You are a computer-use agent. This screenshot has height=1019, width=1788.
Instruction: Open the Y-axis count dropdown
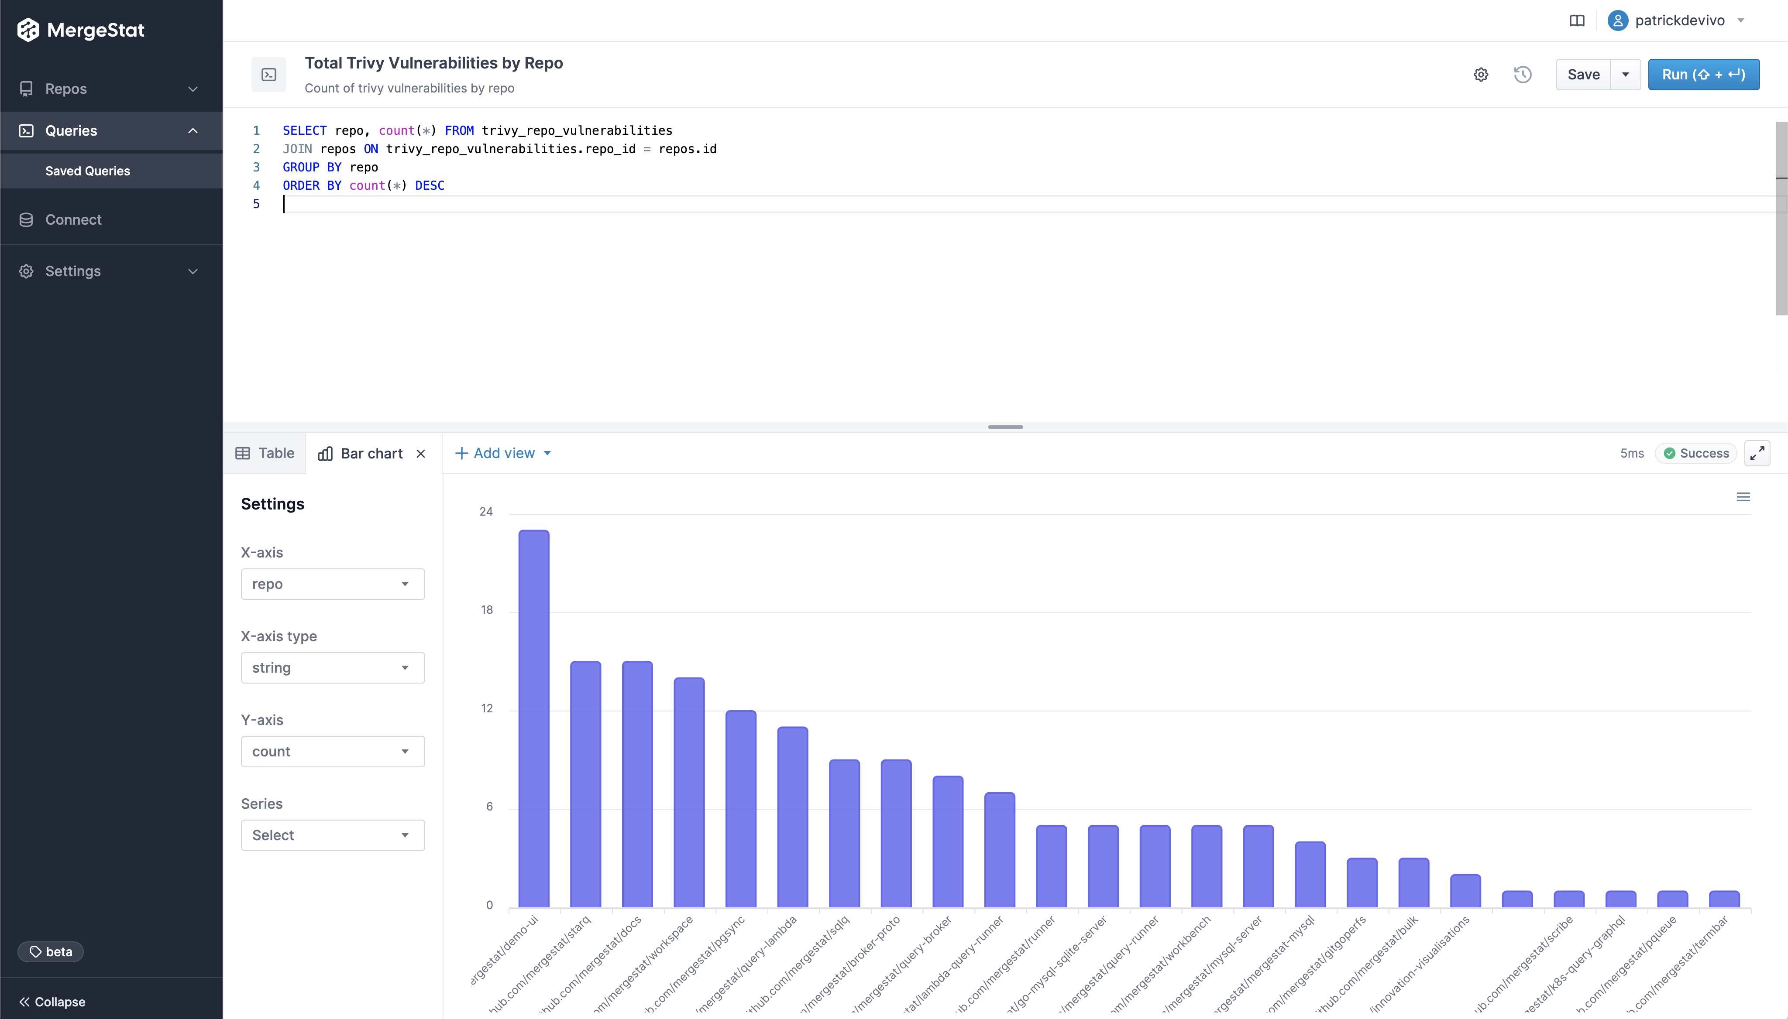click(x=333, y=751)
